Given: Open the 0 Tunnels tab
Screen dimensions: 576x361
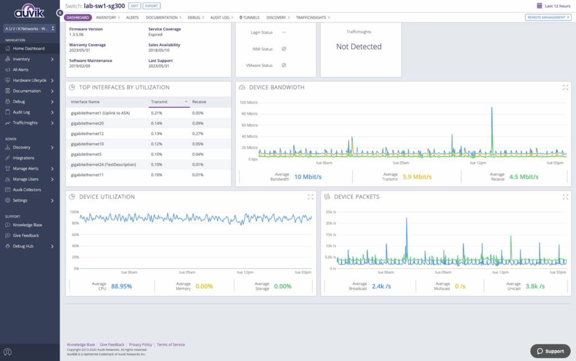Looking at the screenshot, I should click(249, 17).
